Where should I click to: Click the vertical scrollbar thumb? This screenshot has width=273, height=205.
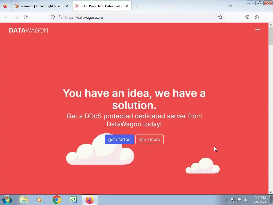click(271, 36)
